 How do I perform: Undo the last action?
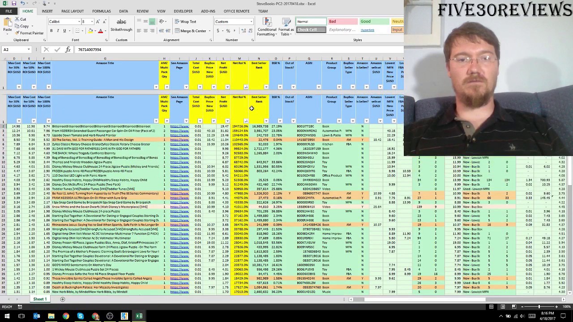pyautogui.click(x=23, y=4)
